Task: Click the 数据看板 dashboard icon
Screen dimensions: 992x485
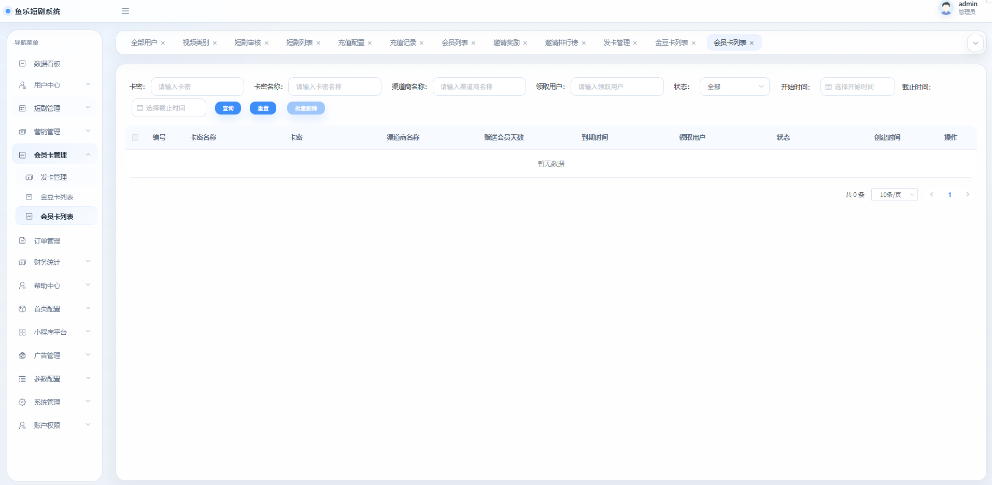Action: 22,64
